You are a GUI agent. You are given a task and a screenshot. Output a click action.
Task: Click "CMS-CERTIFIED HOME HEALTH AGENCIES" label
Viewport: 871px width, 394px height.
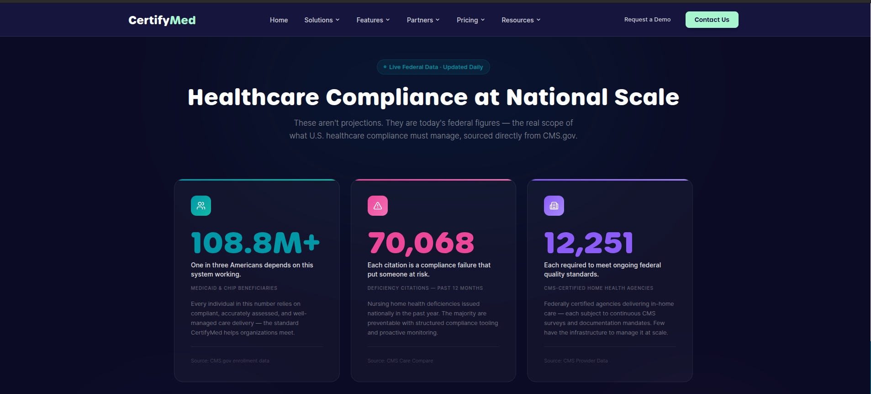598,288
